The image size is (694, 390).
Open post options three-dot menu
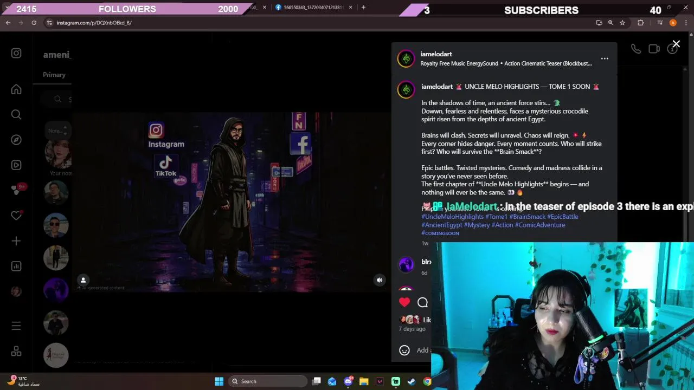tap(605, 58)
